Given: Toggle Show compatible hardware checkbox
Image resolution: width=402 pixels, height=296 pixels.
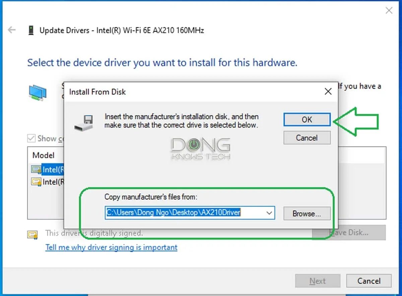Looking at the screenshot, I should coord(31,138).
